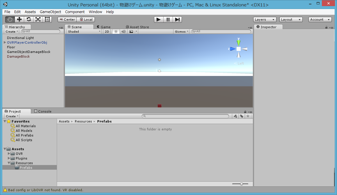Toggle 2D scene view mode
The width and height of the screenshot is (337, 195).
(x=107, y=32)
